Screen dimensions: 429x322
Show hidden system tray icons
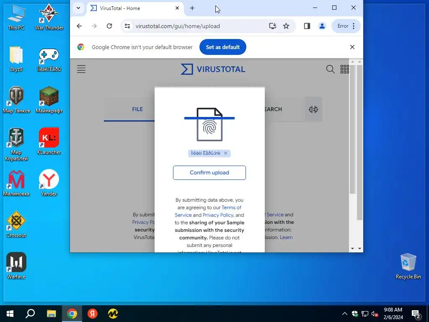[x=345, y=314]
